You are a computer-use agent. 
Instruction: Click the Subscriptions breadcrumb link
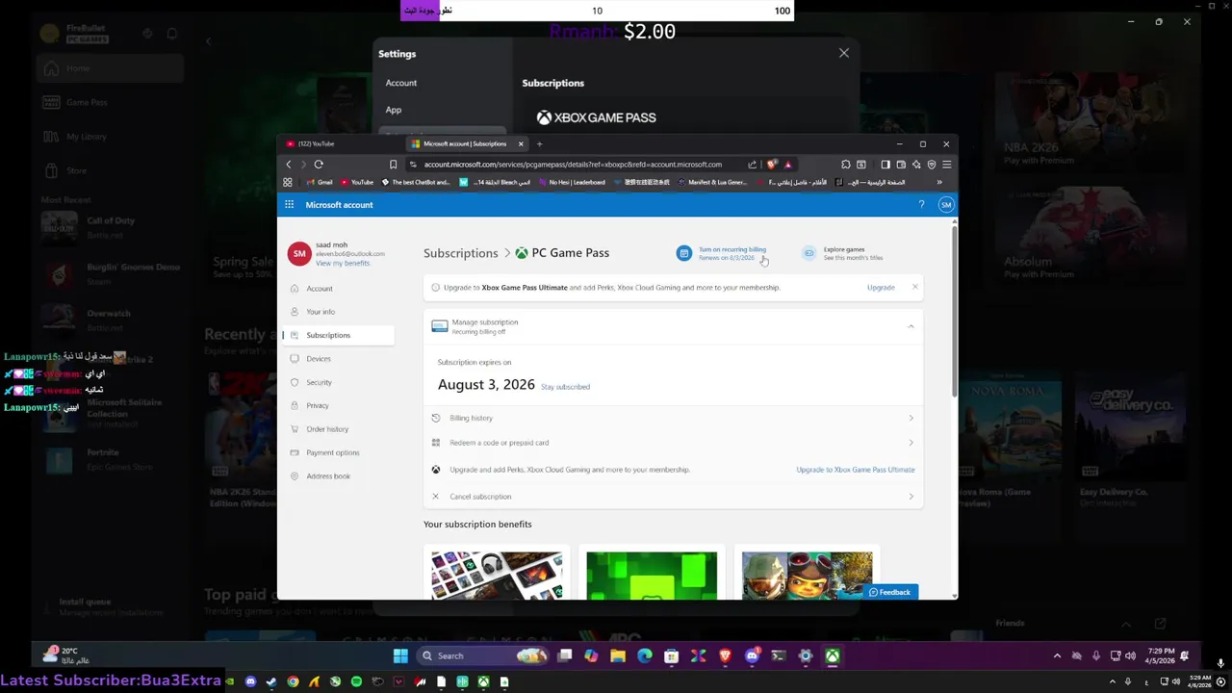(461, 253)
